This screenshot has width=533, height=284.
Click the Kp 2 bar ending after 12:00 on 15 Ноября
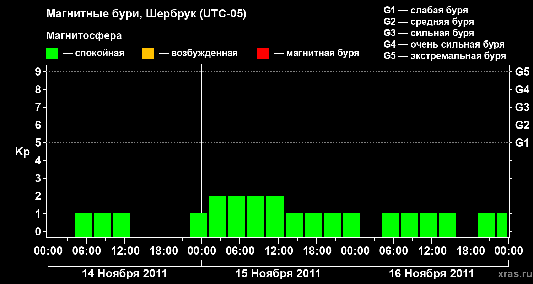[x=275, y=216]
